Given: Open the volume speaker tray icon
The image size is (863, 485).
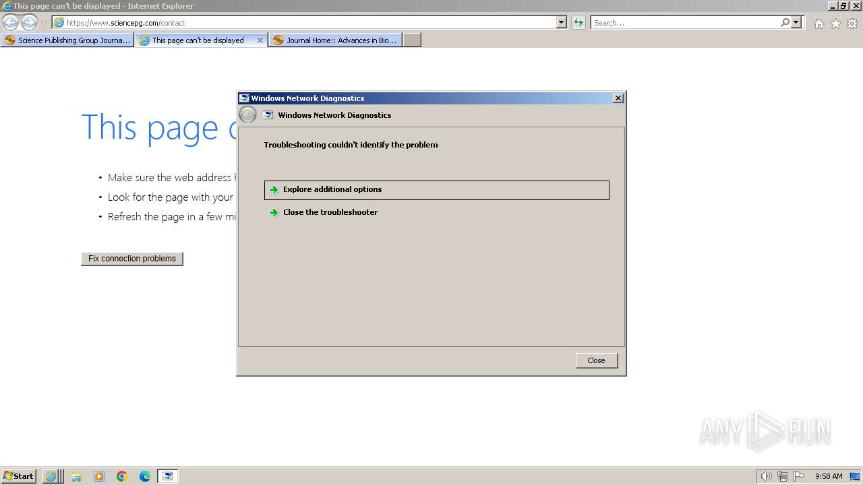Looking at the screenshot, I should pos(766,476).
